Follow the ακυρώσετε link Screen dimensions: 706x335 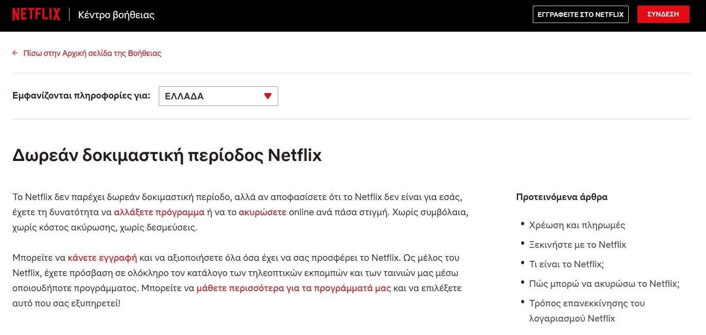[x=263, y=212]
